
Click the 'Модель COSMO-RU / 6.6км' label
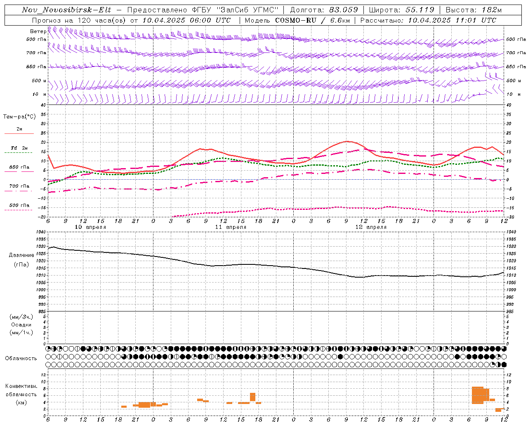[x=297, y=20]
